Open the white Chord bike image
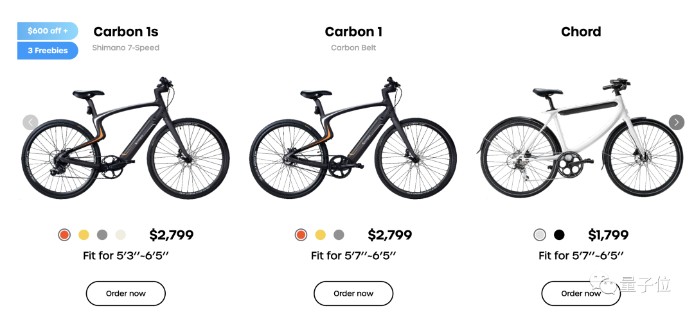This screenshot has height=315, width=694. [x=581, y=138]
